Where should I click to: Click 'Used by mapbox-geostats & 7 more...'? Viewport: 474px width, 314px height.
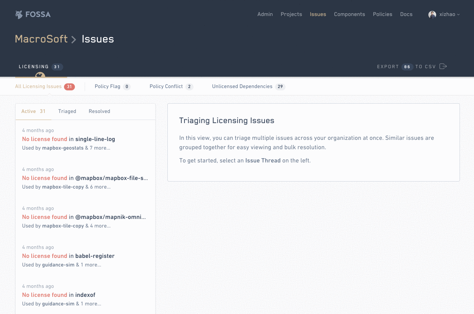point(66,148)
